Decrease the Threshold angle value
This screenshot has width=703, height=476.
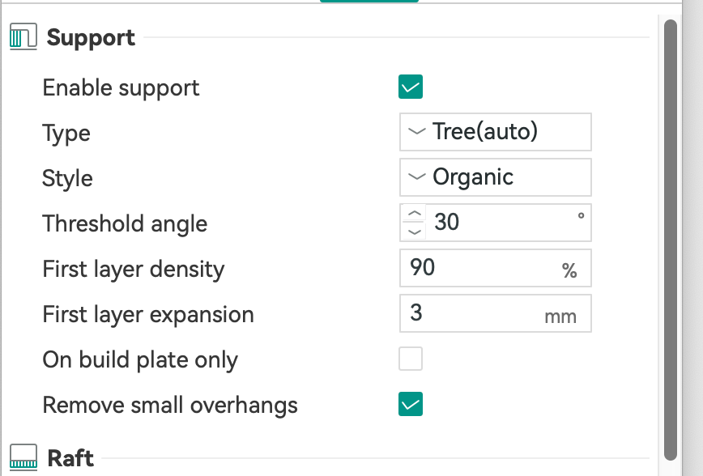click(415, 232)
